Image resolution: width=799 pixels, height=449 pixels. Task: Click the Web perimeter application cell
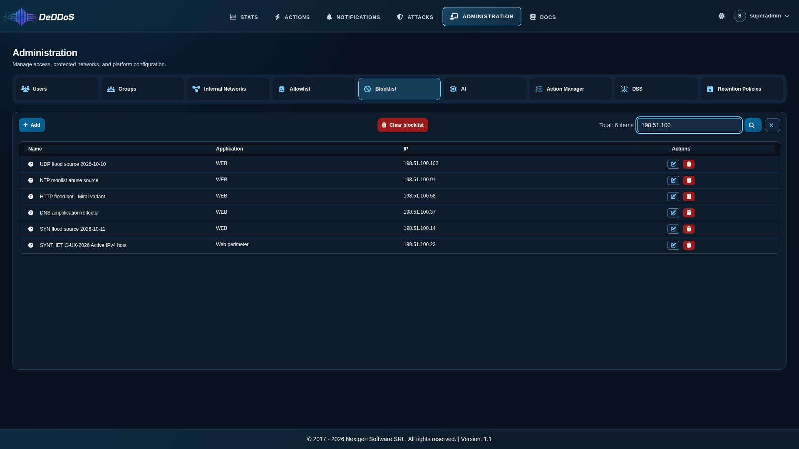pos(232,244)
